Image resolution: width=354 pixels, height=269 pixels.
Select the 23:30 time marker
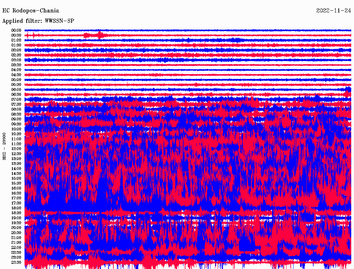[x=16, y=262]
